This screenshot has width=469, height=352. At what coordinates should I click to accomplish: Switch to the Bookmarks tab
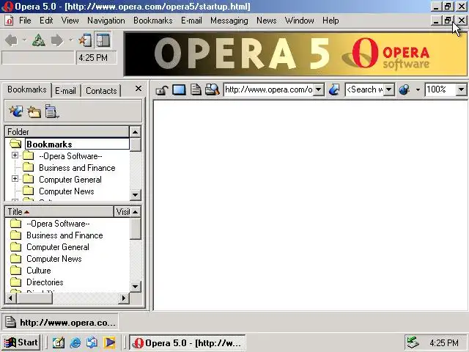pyautogui.click(x=27, y=89)
